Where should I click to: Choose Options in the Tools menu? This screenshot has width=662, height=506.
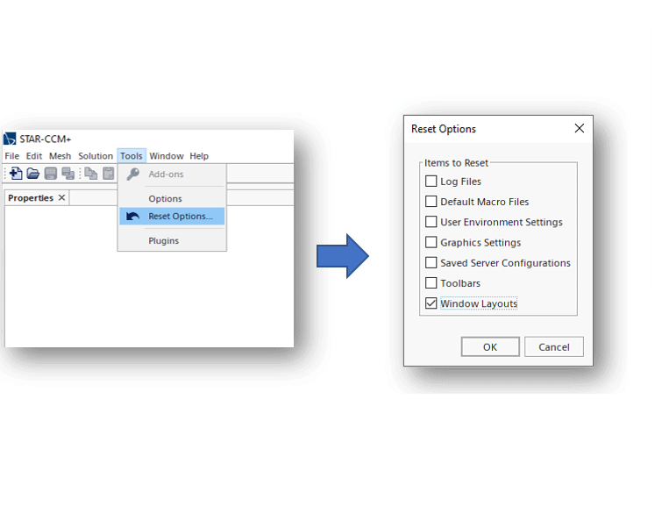[x=165, y=199]
